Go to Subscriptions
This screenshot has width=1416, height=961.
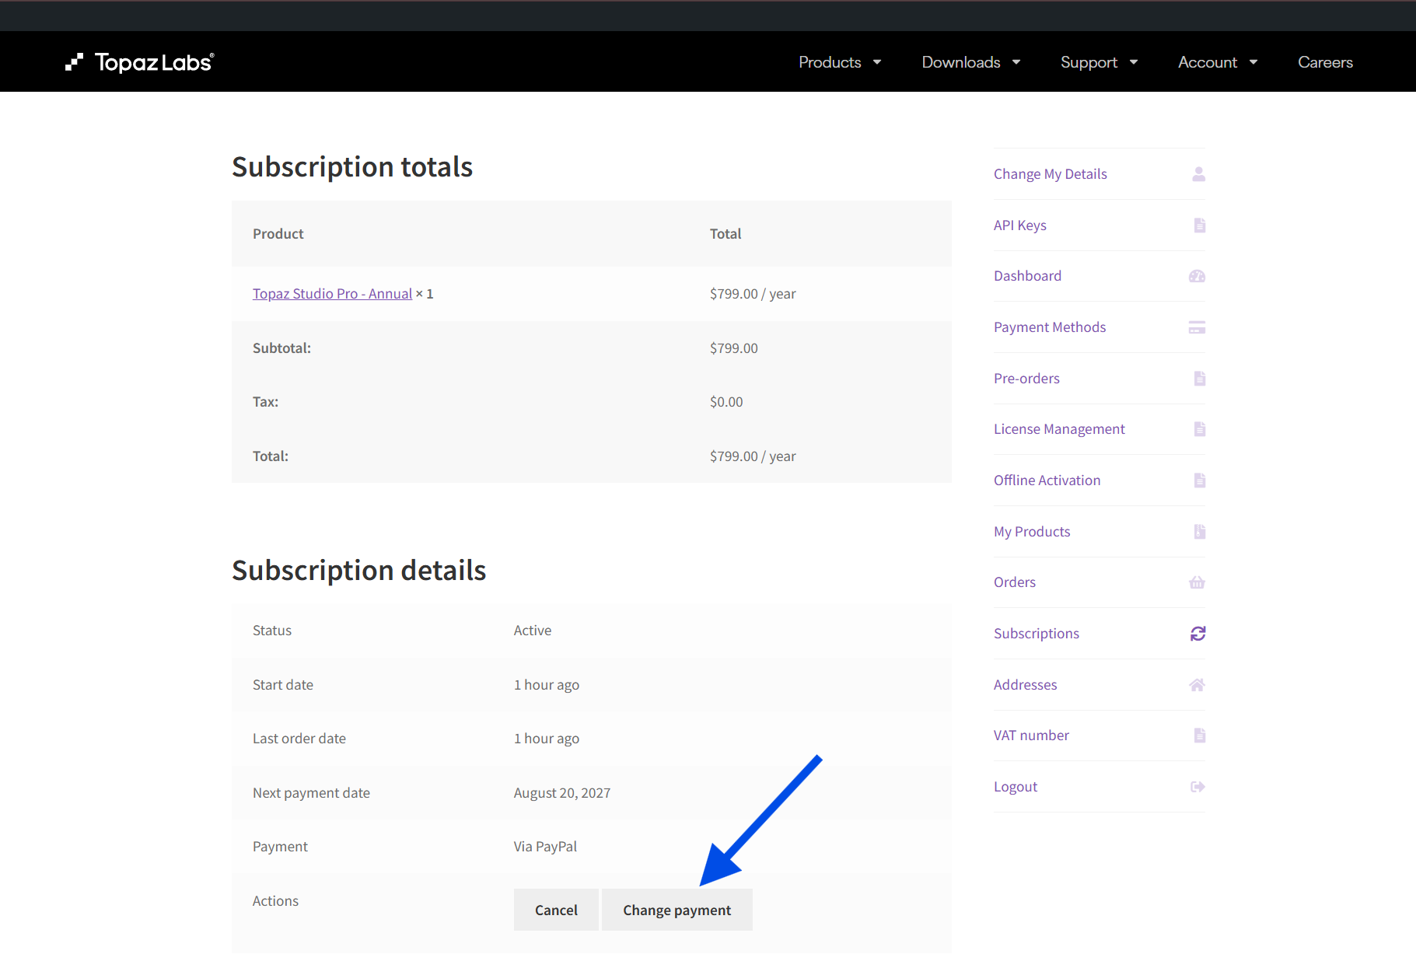1036,634
